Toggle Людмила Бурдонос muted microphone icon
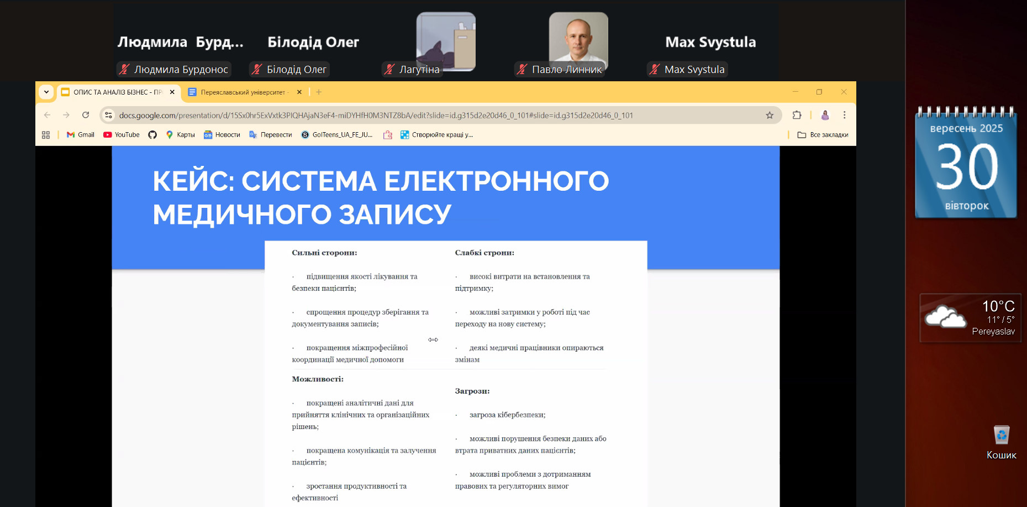This screenshot has width=1027, height=507. click(124, 70)
